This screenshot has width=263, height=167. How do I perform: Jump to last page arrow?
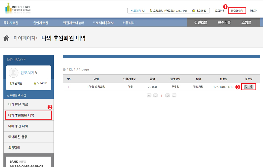click(x=174, y=96)
